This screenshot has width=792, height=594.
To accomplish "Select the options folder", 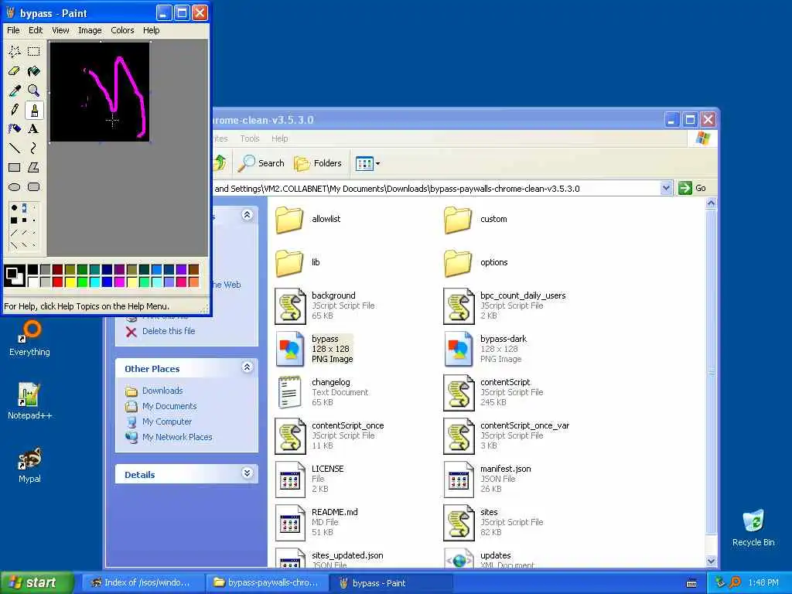I will click(x=476, y=263).
